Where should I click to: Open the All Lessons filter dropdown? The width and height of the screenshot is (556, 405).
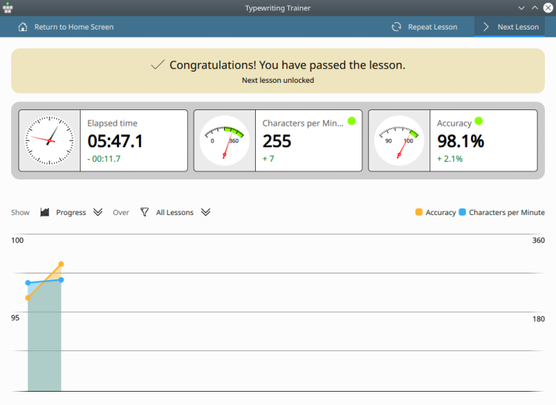(206, 212)
